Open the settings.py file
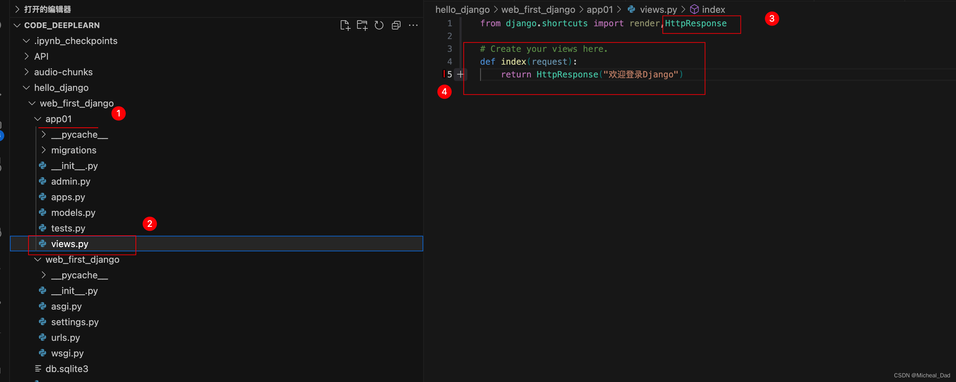The height and width of the screenshot is (382, 956). 75,322
